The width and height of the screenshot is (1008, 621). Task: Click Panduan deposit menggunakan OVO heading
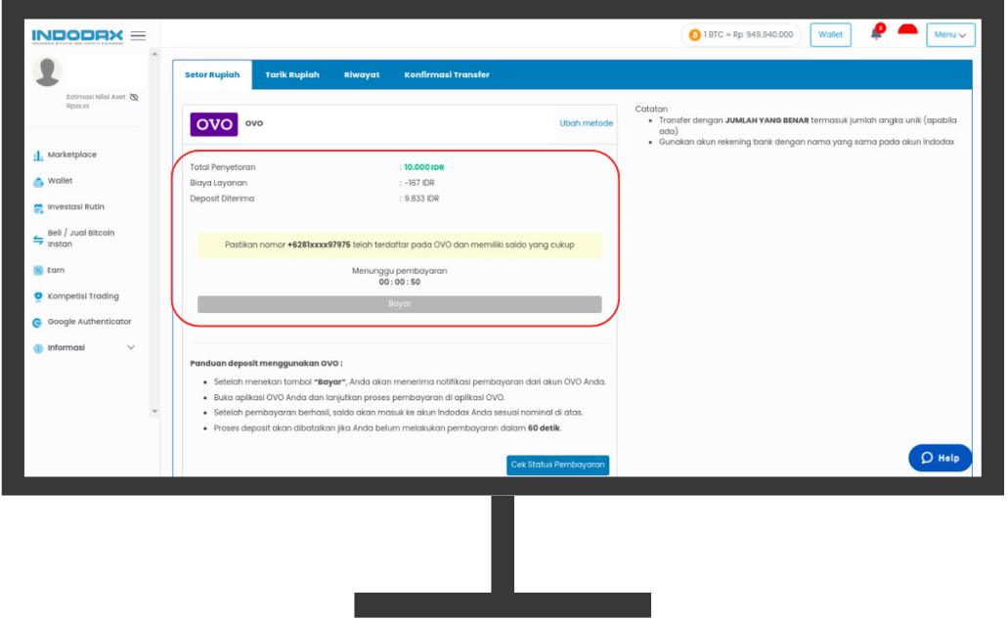point(266,363)
